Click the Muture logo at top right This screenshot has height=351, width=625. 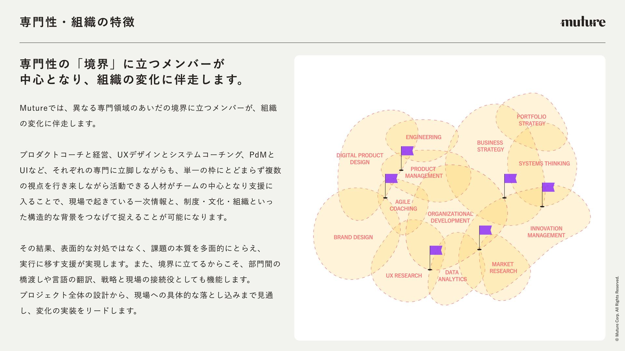[x=583, y=22]
